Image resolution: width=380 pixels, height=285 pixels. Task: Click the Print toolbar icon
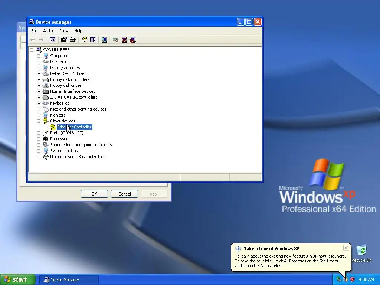pos(73,40)
